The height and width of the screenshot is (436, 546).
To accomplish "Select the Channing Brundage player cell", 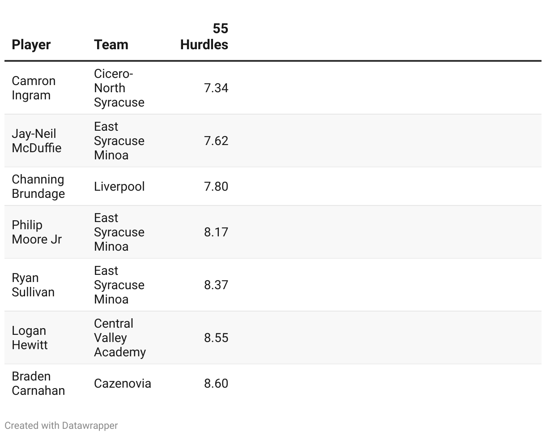I will point(38,187).
